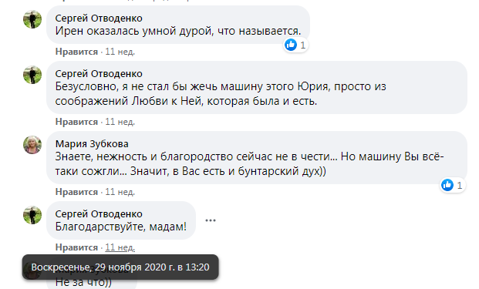Open 11 нед. timestamp under Безусловно comment

(120, 122)
